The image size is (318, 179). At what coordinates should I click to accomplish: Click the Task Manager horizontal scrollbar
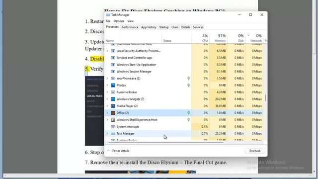coord(165,143)
